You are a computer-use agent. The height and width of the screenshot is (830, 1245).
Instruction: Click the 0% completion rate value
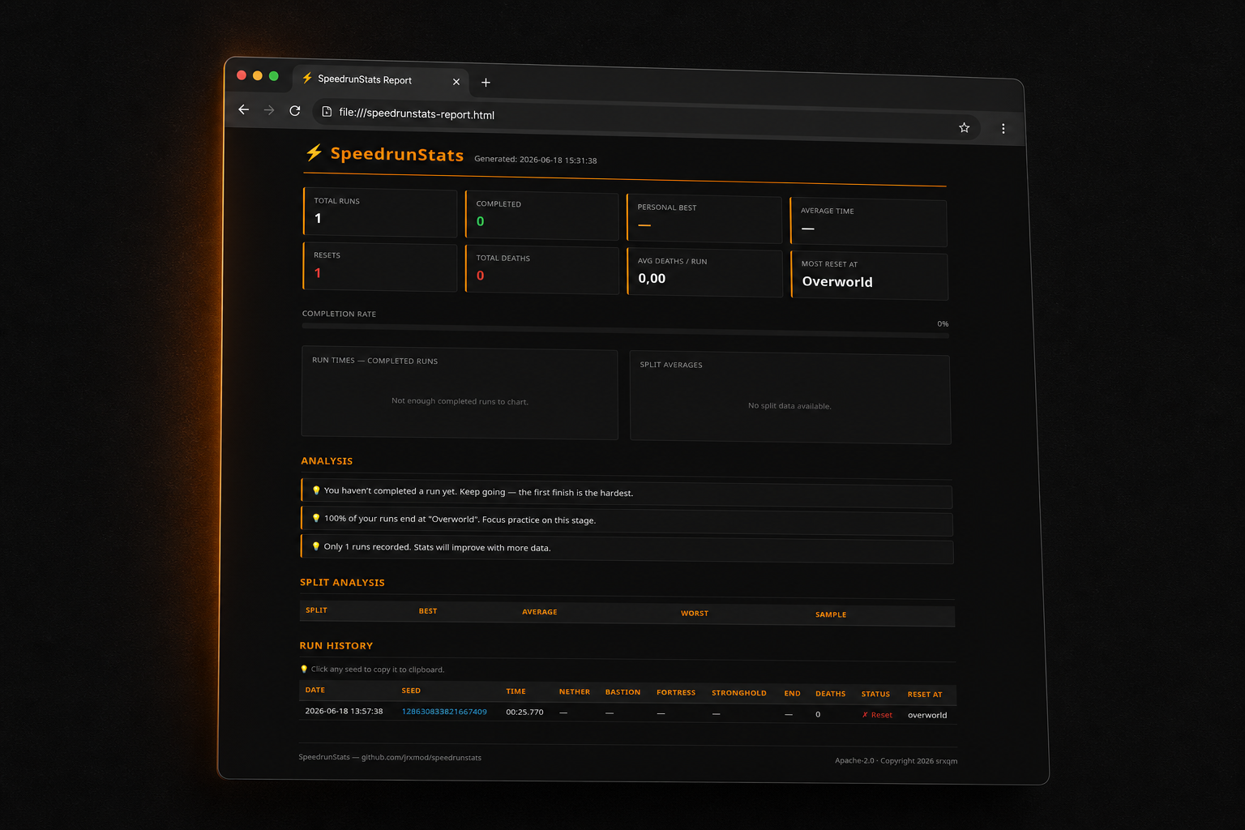pyautogui.click(x=943, y=323)
